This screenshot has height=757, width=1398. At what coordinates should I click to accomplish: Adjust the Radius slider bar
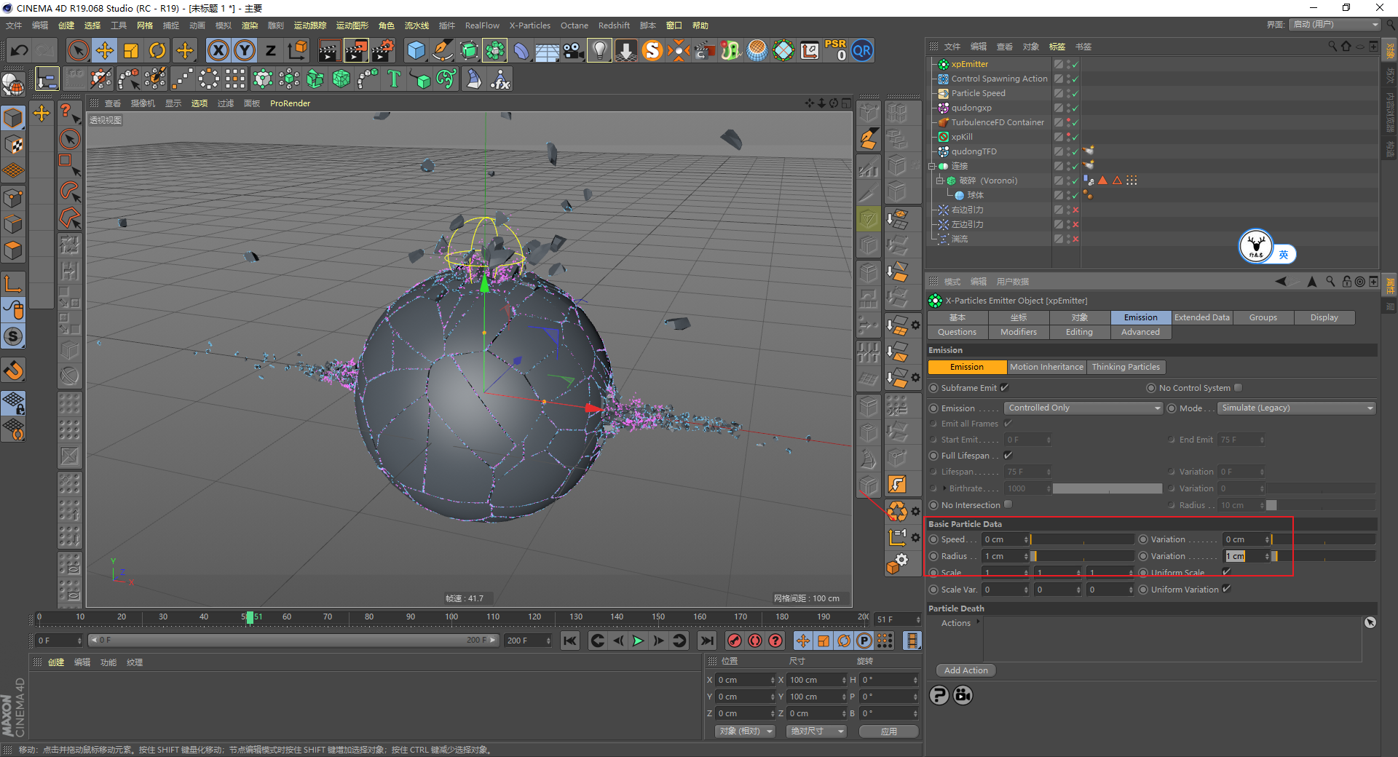coord(1083,556)
